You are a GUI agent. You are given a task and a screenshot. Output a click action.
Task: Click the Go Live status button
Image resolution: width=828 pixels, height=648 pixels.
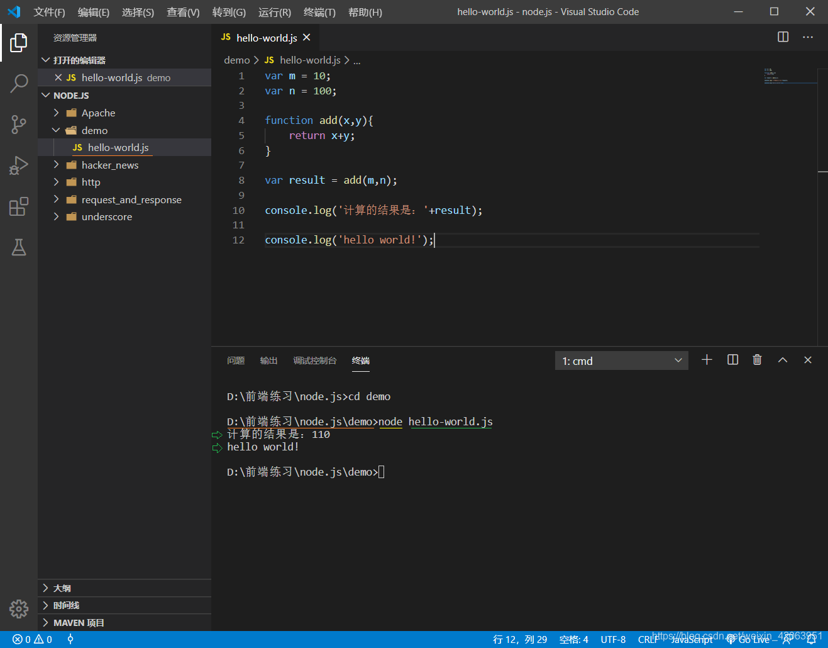pos(748,639)
